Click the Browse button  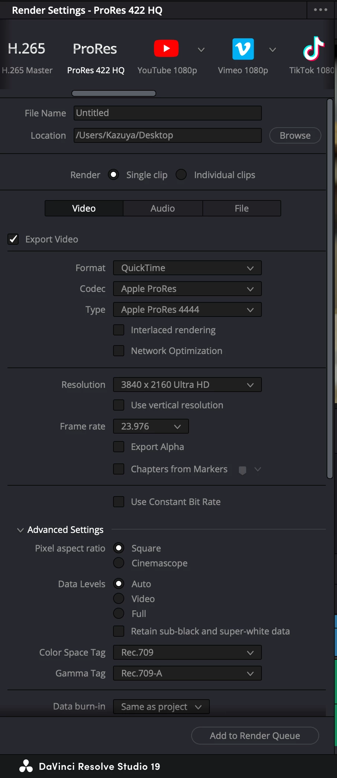point(295,135)
